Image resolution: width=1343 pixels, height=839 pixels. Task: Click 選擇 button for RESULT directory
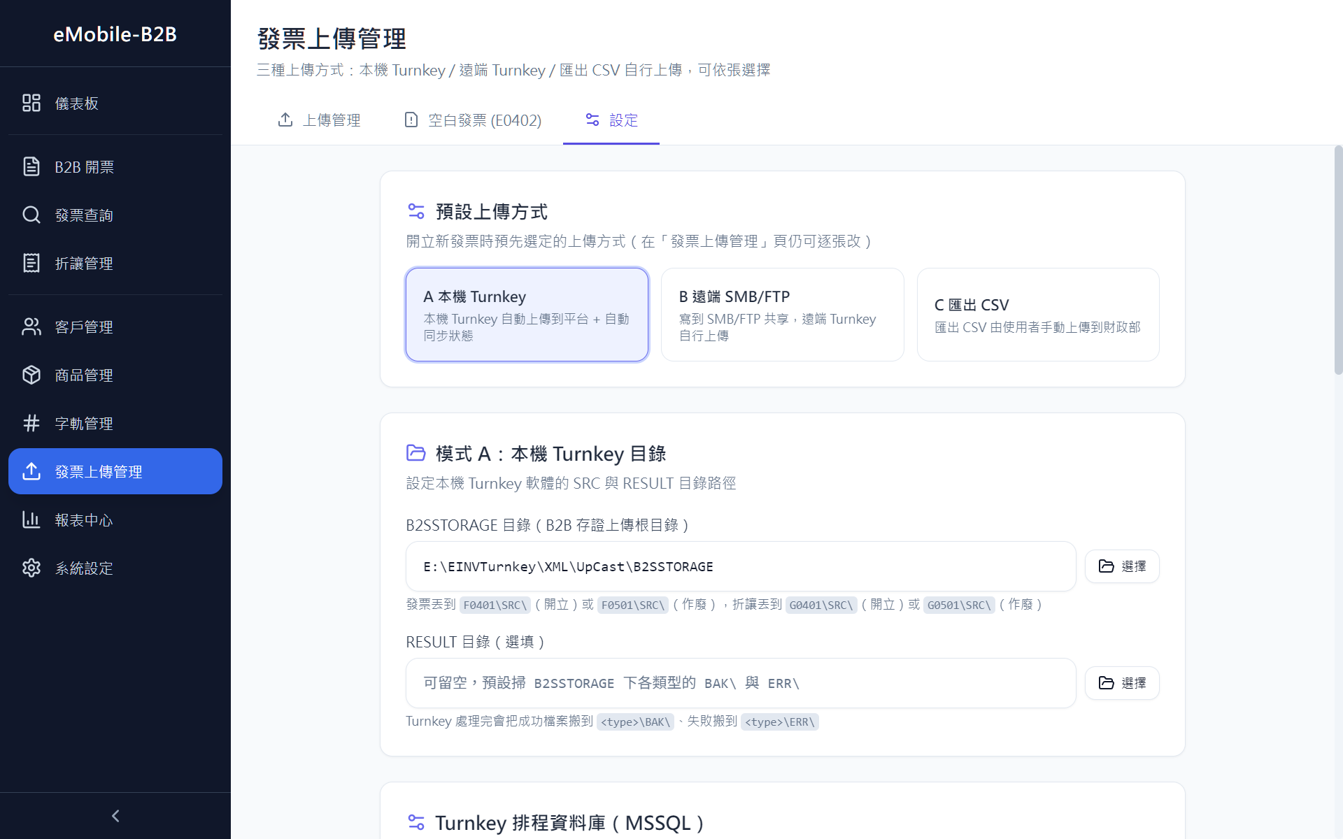1122,683
